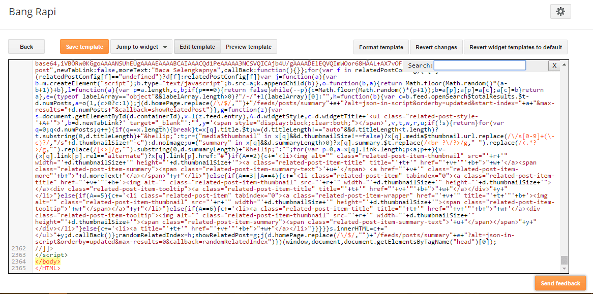Screen dimensions: 593x294
Task: Click the //]]> code line
Action: pos(44,249)
